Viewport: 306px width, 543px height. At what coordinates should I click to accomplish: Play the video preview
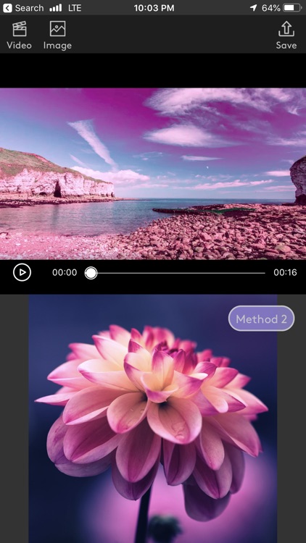tap(22, 272)
